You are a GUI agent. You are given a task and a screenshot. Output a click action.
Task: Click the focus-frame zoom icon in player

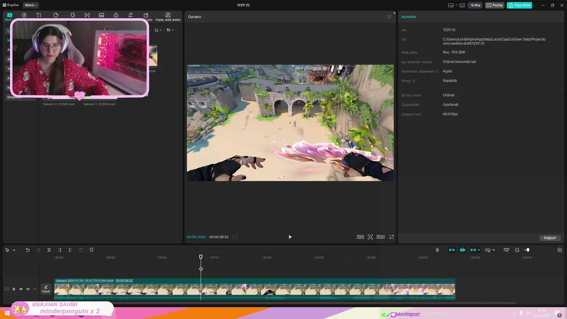tap(370, 237)
